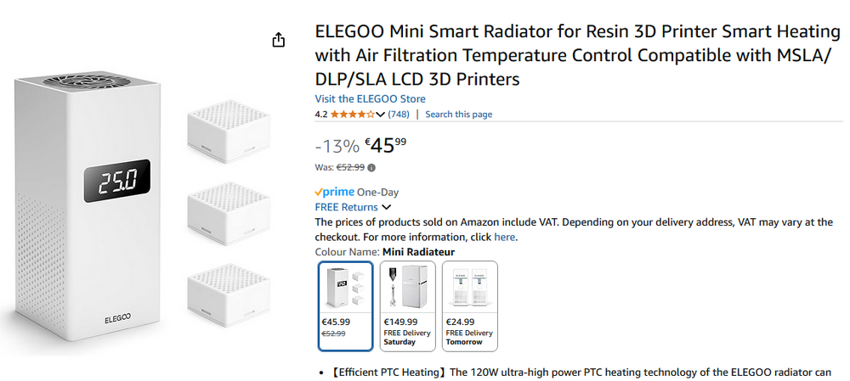Click the middle filter cartridge image
850x381 pixels.
(x=228, y=213)
